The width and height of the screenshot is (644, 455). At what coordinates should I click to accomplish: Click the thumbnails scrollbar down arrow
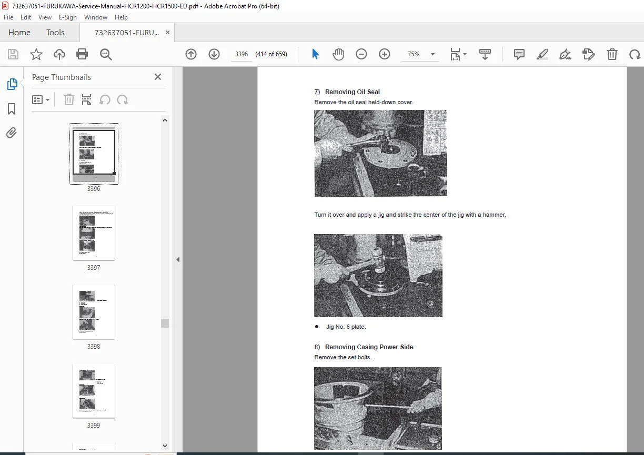(x=165, y=446)
